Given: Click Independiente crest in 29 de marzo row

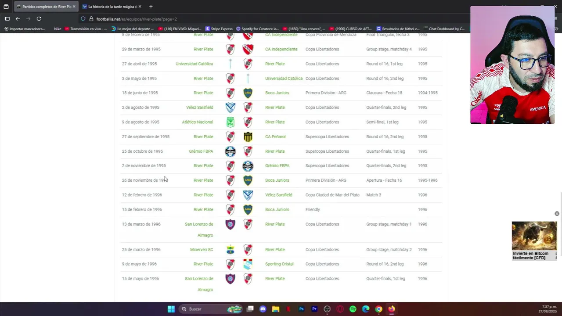Looking at the screenshot, I should pos(248,49).
